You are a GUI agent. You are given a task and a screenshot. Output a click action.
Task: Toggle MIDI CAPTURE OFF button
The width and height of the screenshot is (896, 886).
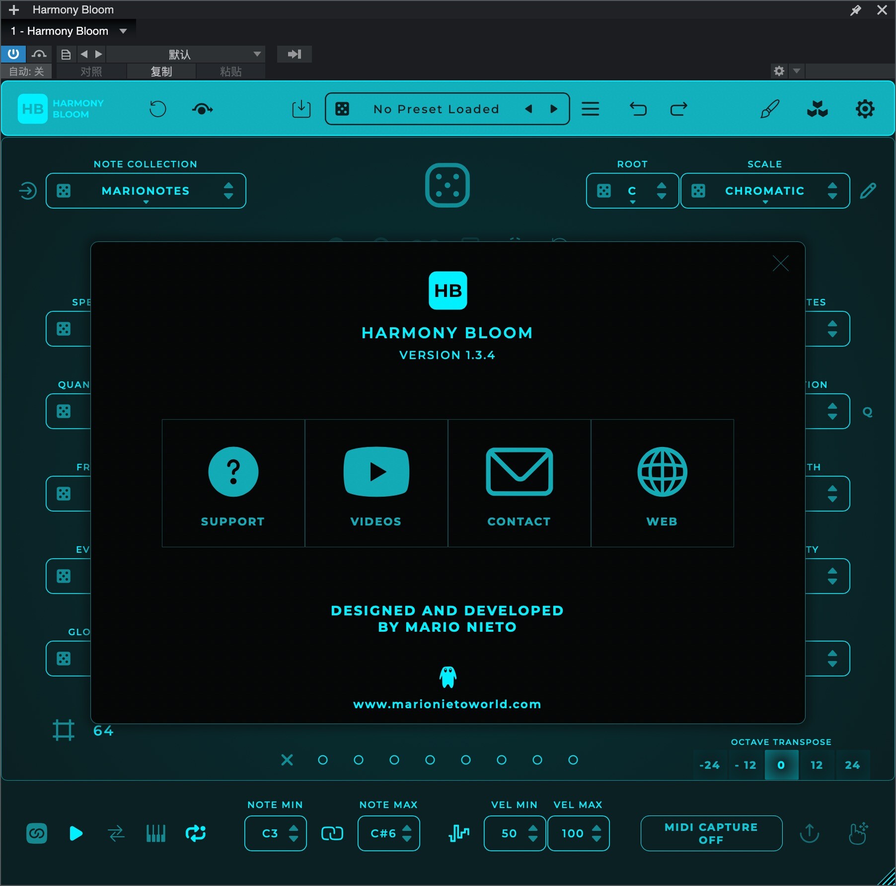(x=711, y=833)
